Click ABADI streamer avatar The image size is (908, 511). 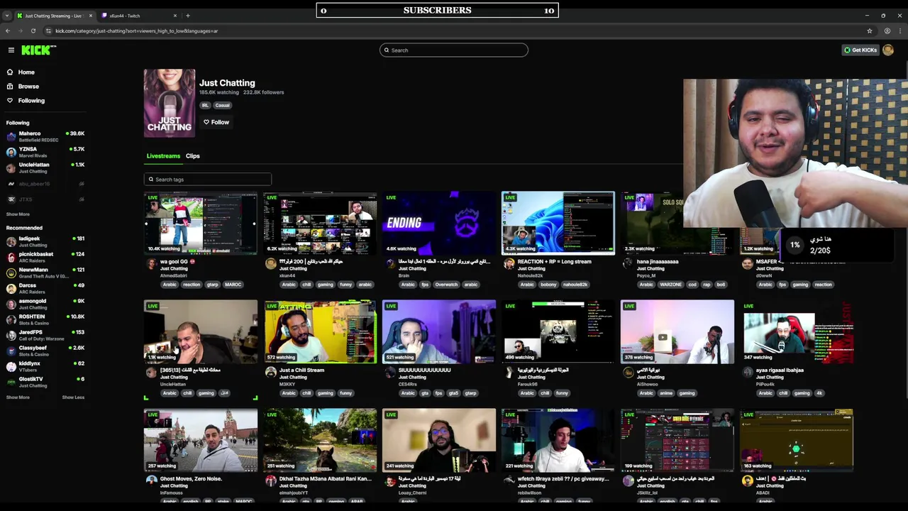click(x=747, y=481)
